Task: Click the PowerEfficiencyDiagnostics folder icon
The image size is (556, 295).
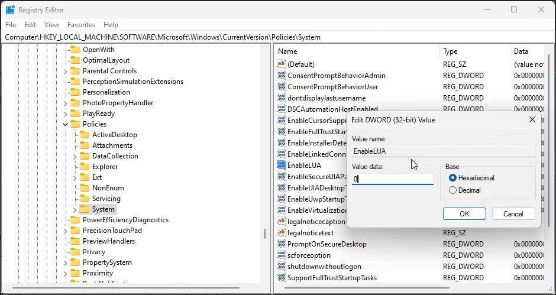Action: [75, 220]
